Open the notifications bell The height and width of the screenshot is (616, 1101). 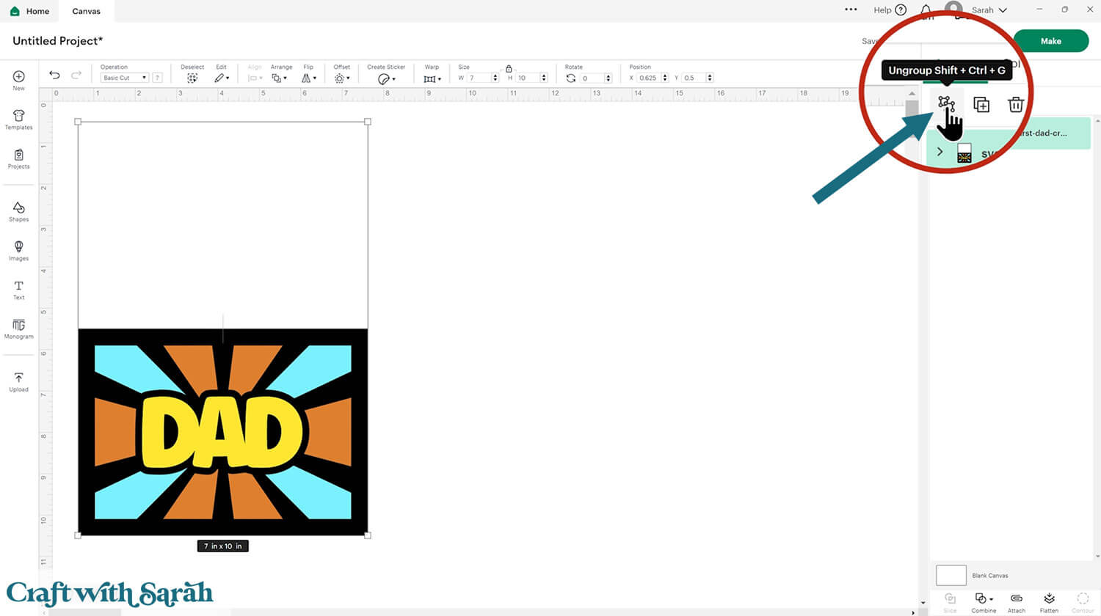[926, 10]
